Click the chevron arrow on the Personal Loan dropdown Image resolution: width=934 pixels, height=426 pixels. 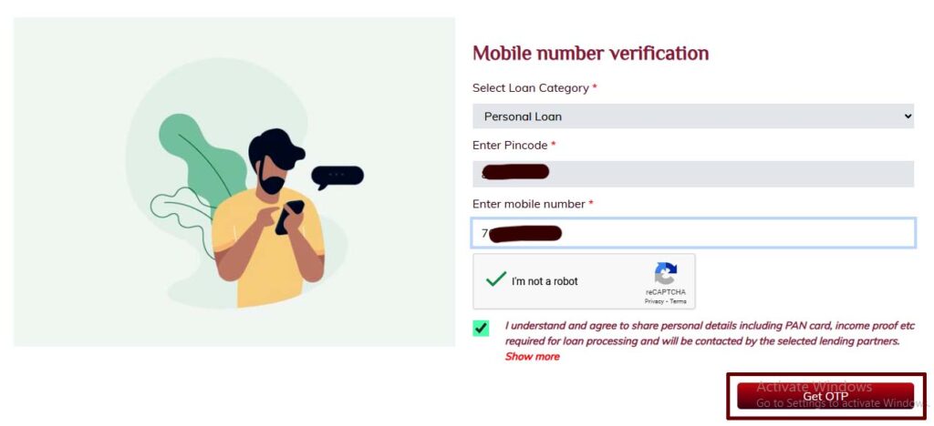click(x=908, y=117)
